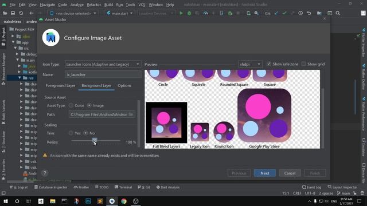The height and width of the screenshot is (206, 367).
Task: Click the Cancel button
Action: (290, 173)
